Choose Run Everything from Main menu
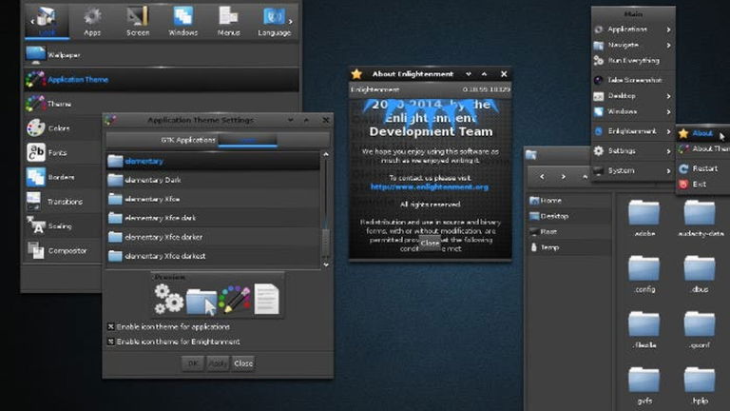The image size is (730, 411). pyautogui.click(x=633, y=61)
